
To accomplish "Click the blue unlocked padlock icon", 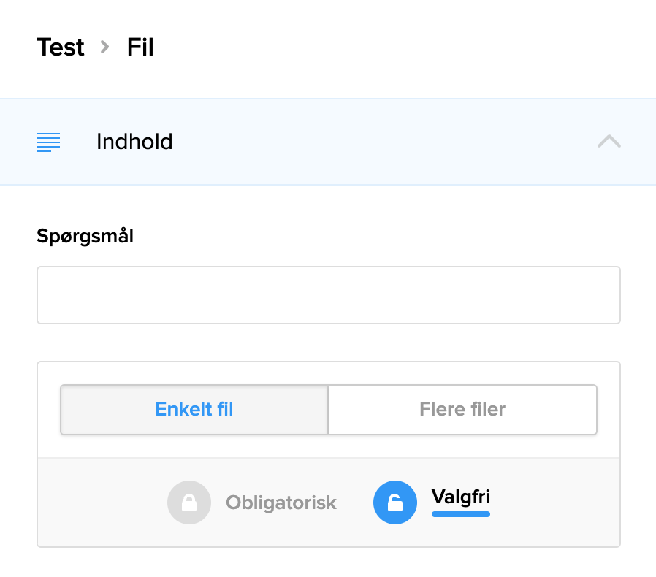I will pos(394,503).
